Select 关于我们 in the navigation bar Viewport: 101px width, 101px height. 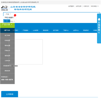pyautogui.click(x=15, y=30)
